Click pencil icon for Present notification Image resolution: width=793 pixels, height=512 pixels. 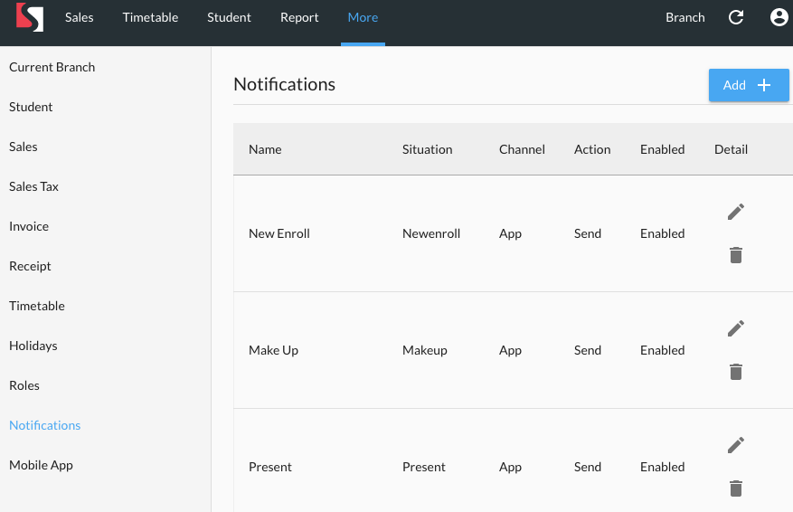pos(736,445)
